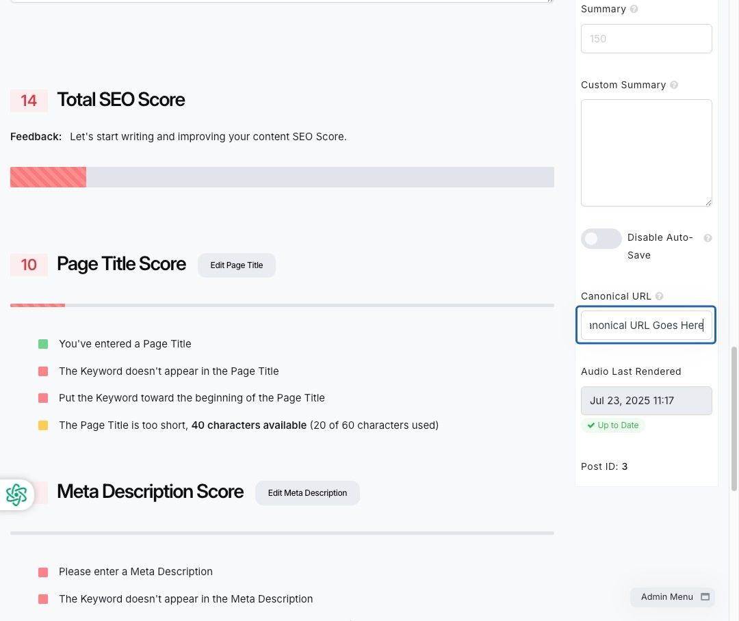This screenshot has width=739, height=621.
Task: Click the Admin Menu window icon
Action: pos(705,597)
